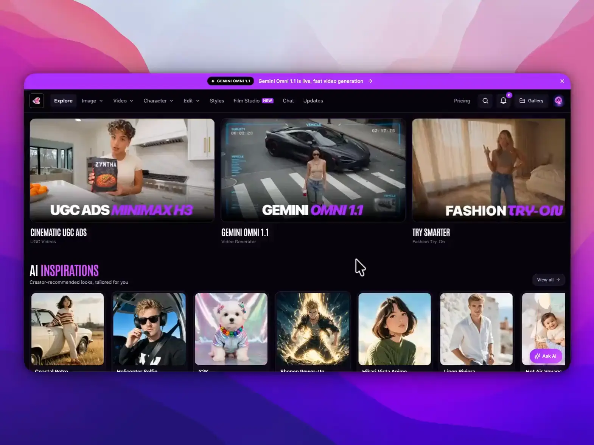Open the Pricing link

click(462, 101)
